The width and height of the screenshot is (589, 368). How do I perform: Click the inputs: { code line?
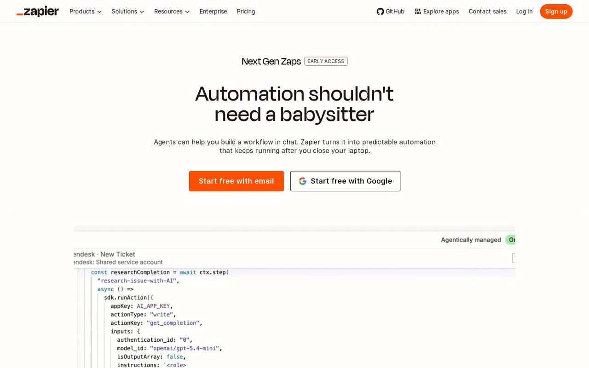click(125, 331)
